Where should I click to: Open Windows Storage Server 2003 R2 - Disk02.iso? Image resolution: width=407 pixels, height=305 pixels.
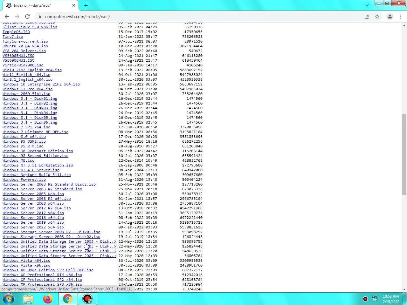[52, 237]
